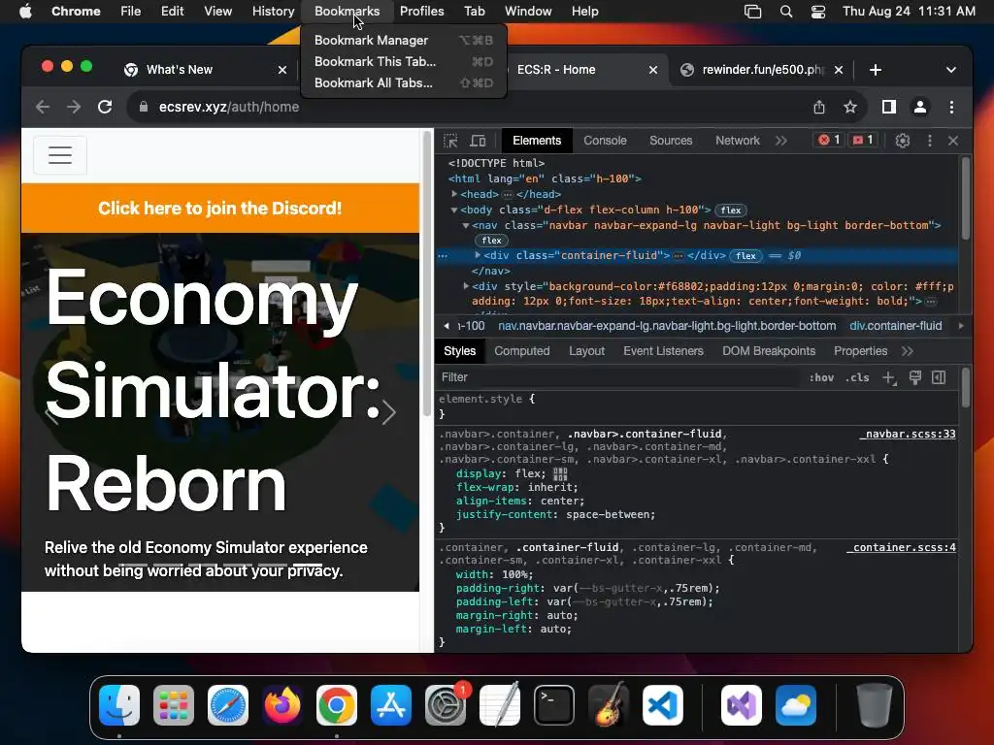This screenshot has height=745, width=994.
Task: Open the History menu
Action: pos(273,11)
